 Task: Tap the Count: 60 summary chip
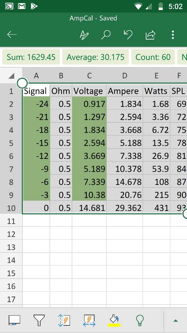pyautogui.click(x=153, y=57)
